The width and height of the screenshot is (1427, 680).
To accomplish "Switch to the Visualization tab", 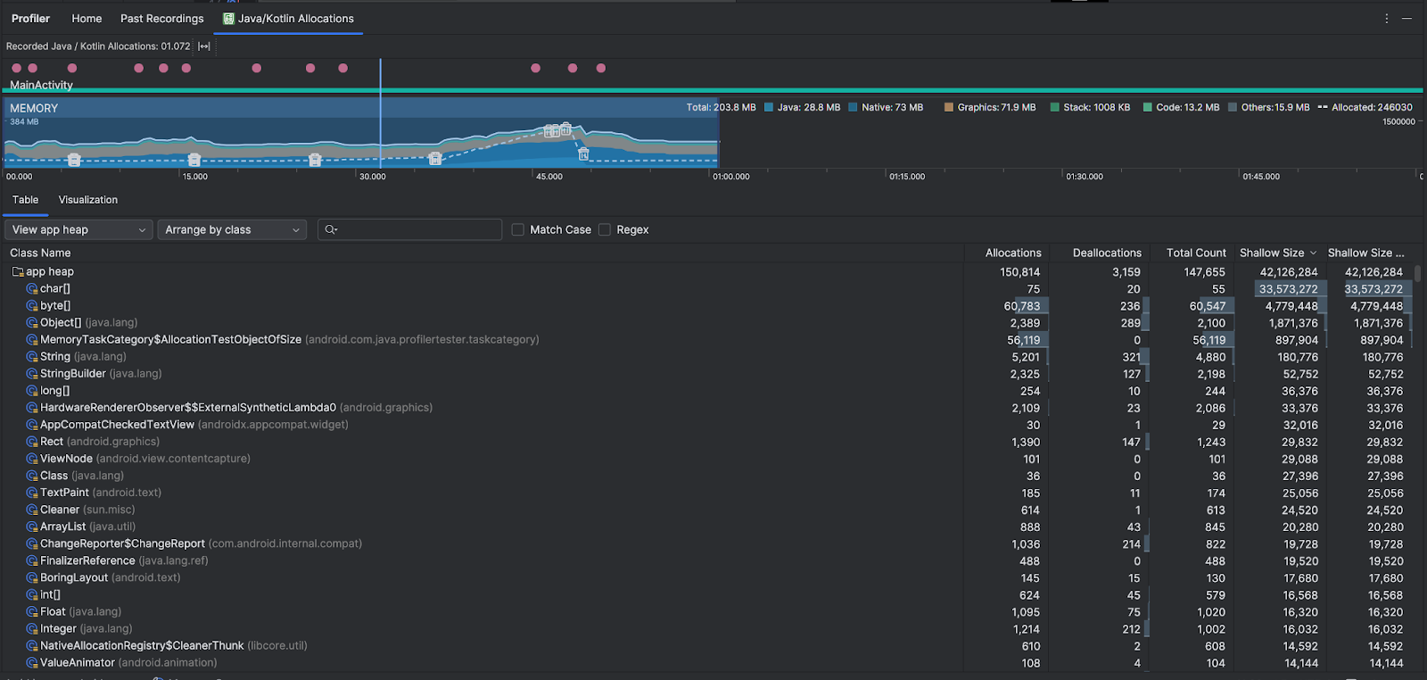I will pos(87,200).
